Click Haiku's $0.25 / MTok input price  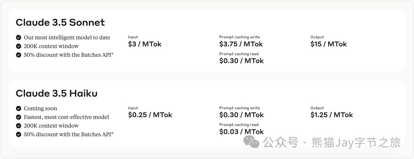pyautogui.click(x=150, y=115)
